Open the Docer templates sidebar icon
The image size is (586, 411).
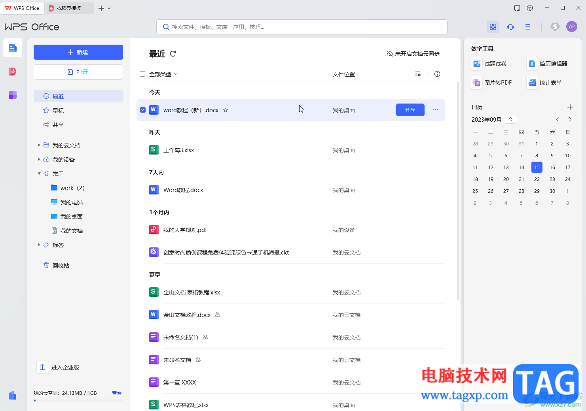tap(13, 72)
